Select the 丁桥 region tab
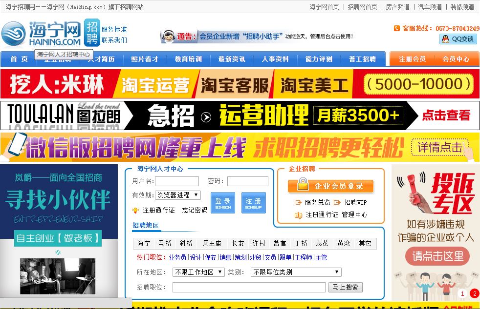The height and width of the screenshot is (309, 480). click(x=301, y=243)
